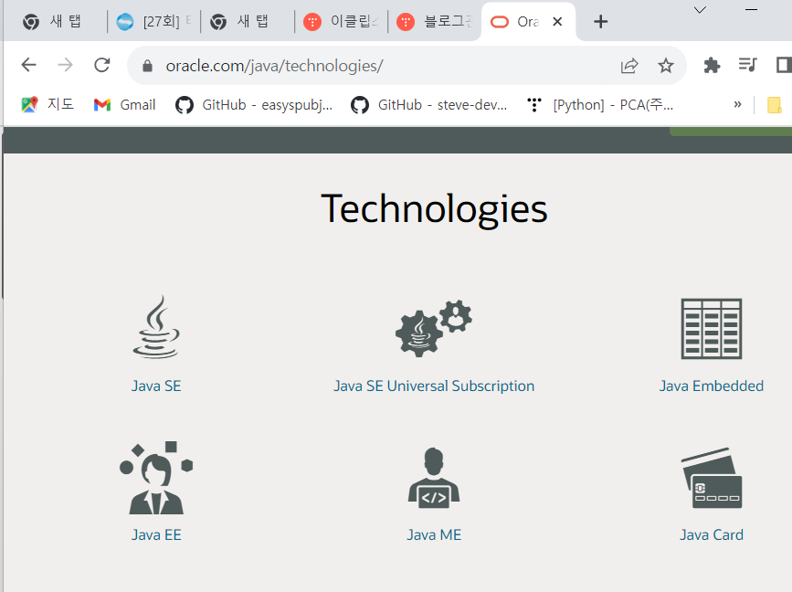The width and height of the screenshot is (792, 592).
Task: Open the GitHub steve-dev bookmark
Action: 428,104
